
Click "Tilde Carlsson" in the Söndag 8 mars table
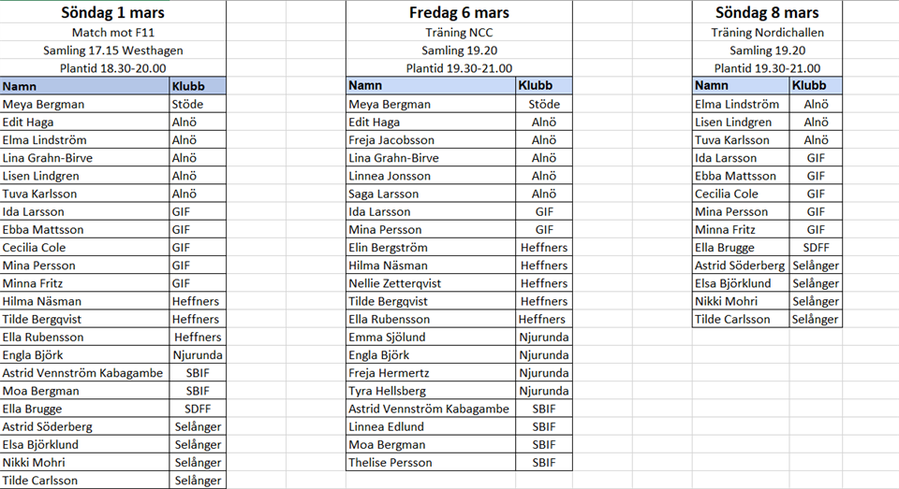click(740, 320)
